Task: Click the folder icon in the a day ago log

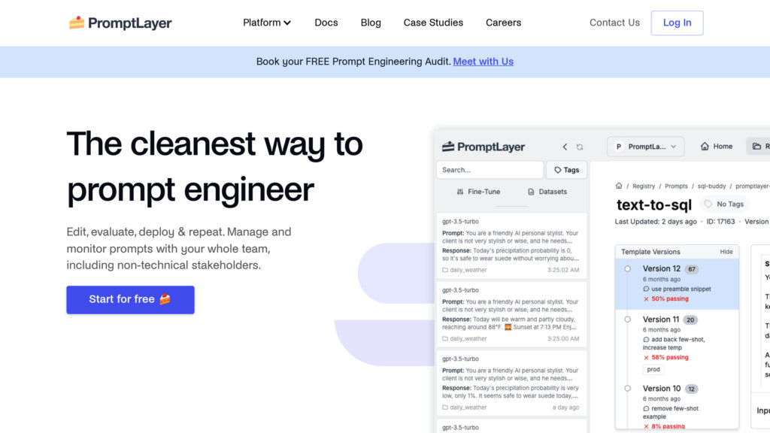Action: coord(445,407)
